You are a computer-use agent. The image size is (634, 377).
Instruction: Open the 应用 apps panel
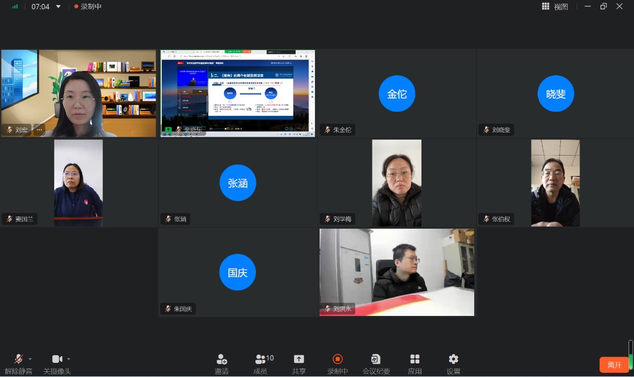[x=415, y=359]
